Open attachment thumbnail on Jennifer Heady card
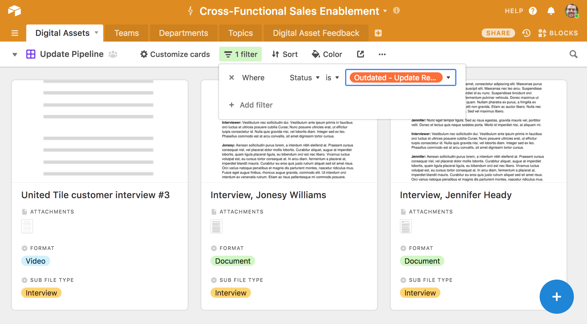 (406, 226)
